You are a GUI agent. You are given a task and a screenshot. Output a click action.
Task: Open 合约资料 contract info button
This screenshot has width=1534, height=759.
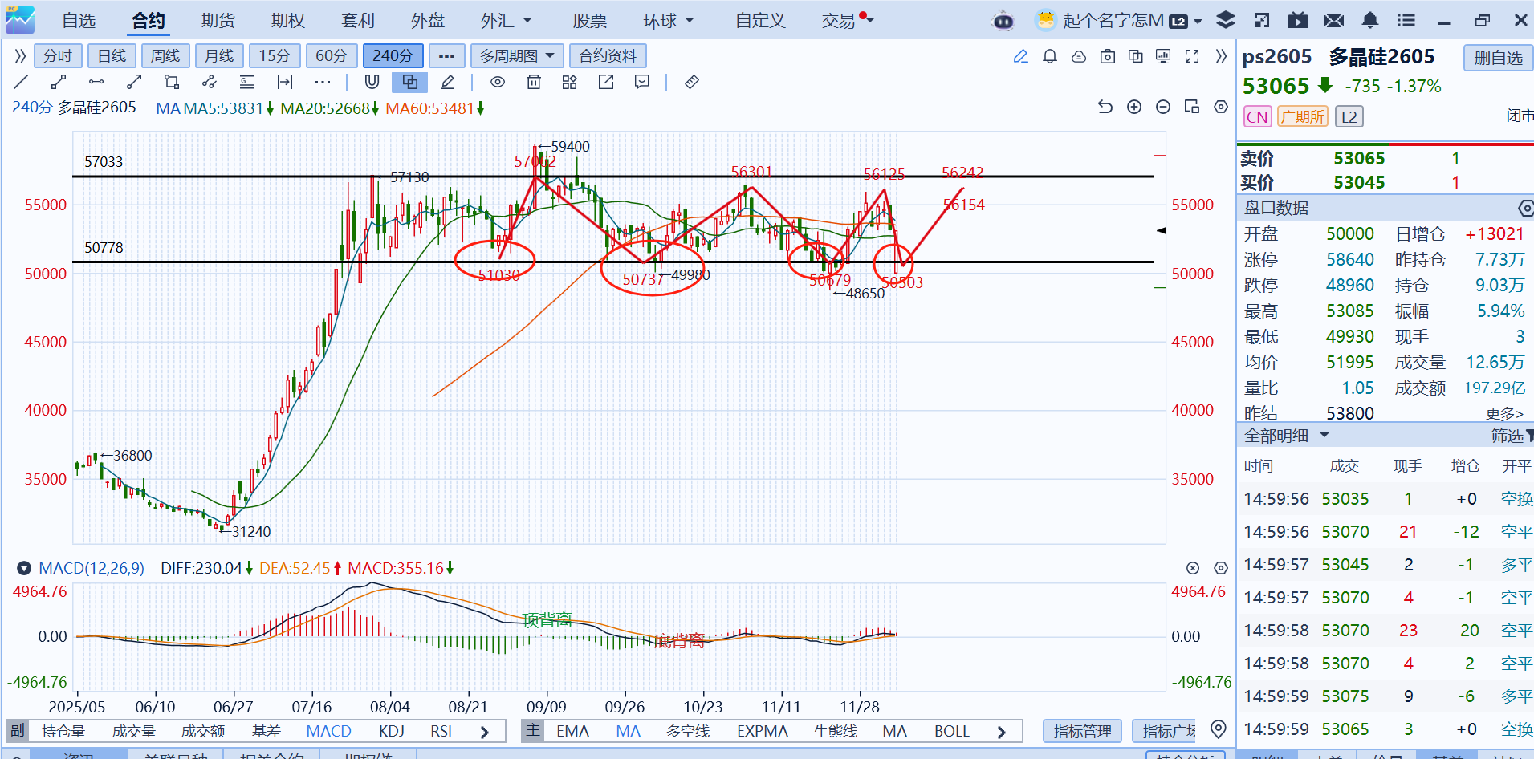tap(608, 56)
